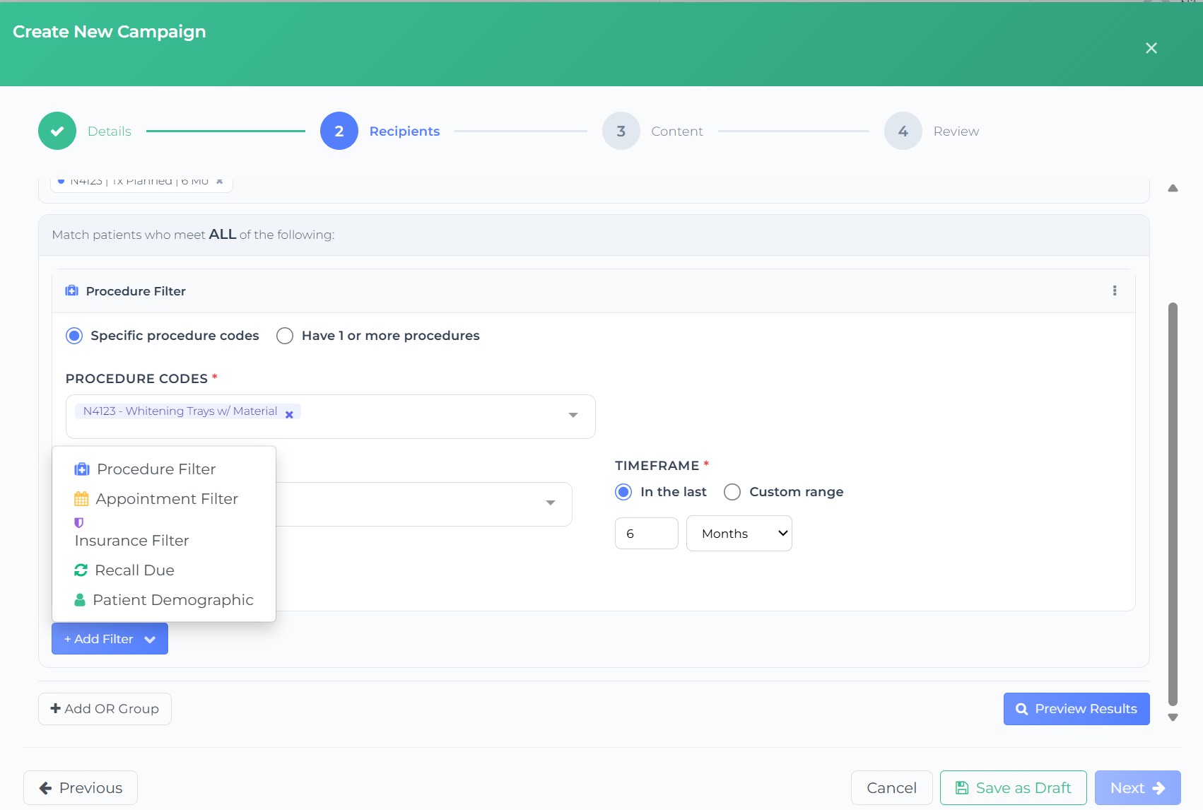Click the Procedure Filter header icon
The height and width of the screenshot is (810, 1203).
(x=71, y=290)
